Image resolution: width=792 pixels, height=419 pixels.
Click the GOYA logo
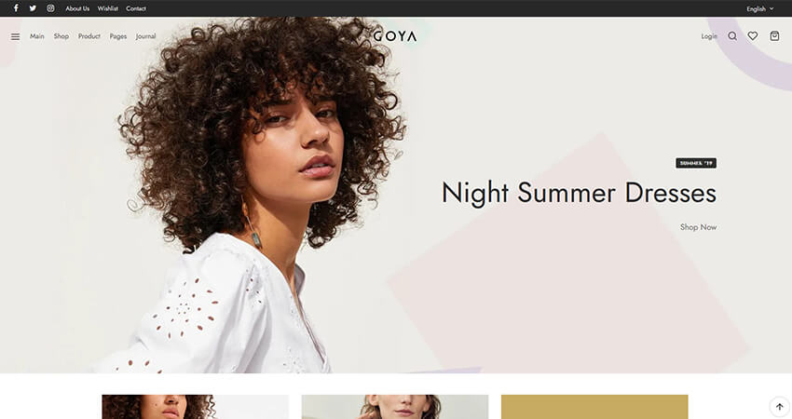(x=395, y=36)
